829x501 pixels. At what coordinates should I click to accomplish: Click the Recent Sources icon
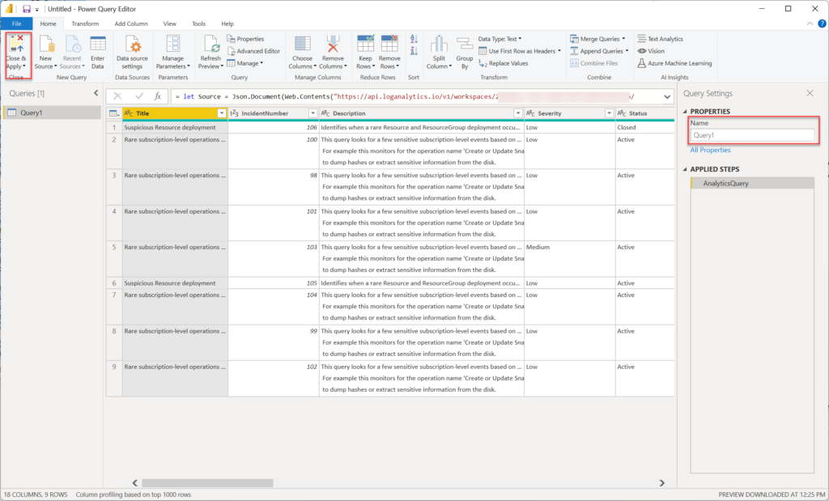71,44
